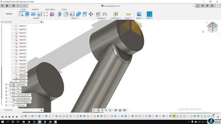Expand the Front Axel 1 component

point(6,105)
